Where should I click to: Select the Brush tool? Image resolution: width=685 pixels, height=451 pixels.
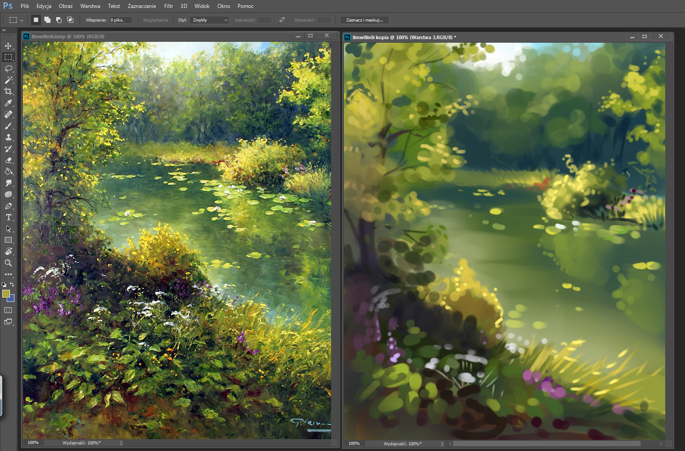point(8,126)
